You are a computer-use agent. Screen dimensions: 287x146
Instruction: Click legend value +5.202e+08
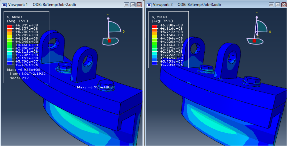pos(27,35)
